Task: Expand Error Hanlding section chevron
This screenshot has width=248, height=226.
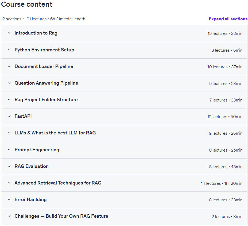Action: click(x=9, y=199)
